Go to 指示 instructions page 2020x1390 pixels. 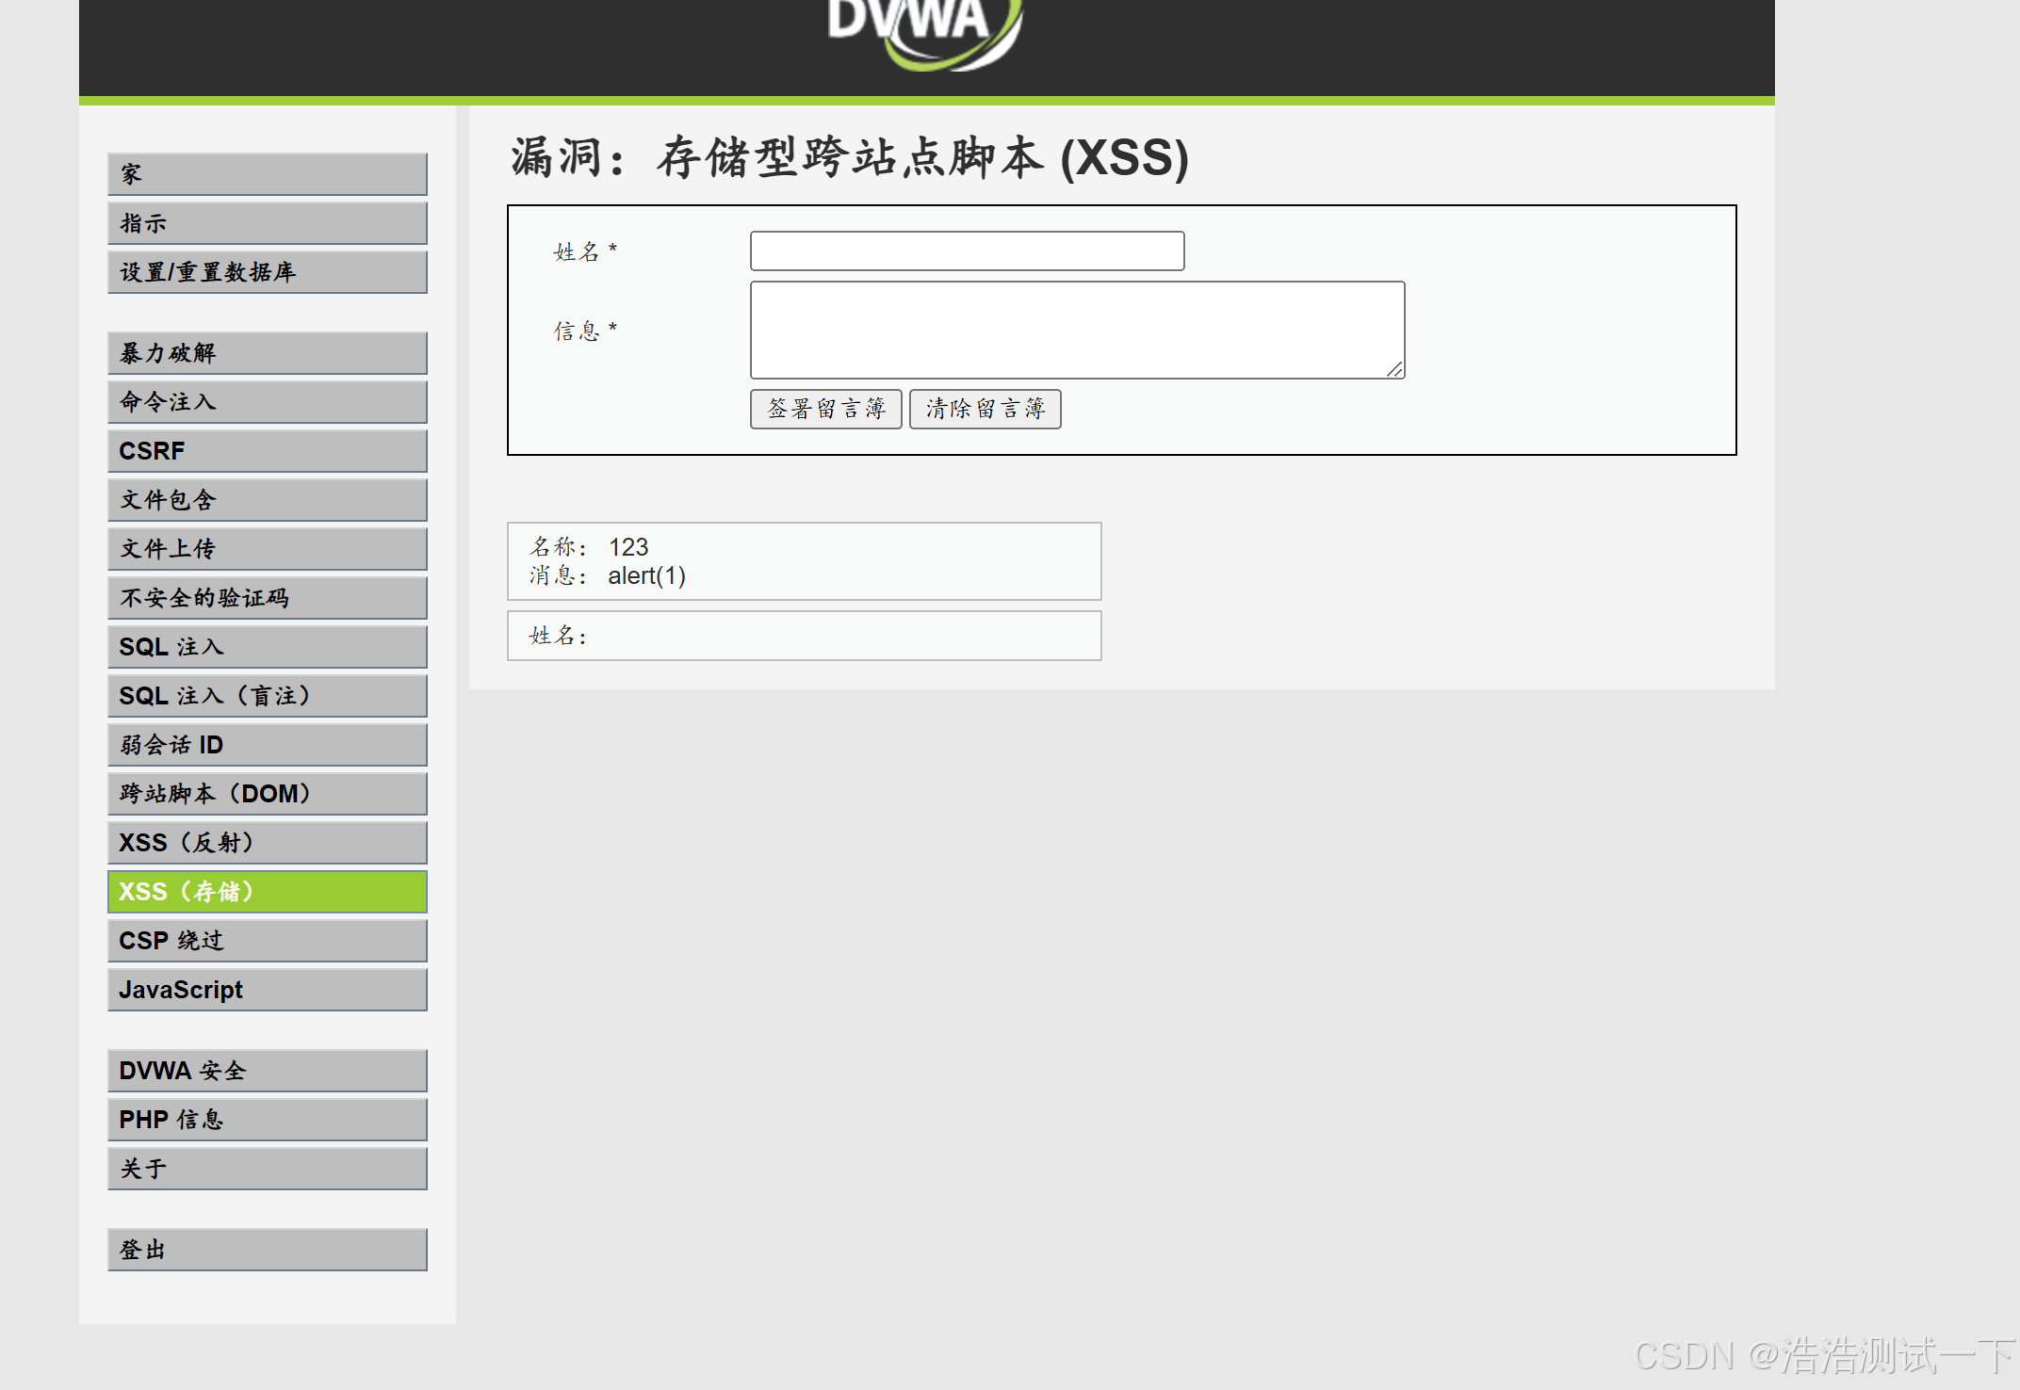[x=267, y=223]
